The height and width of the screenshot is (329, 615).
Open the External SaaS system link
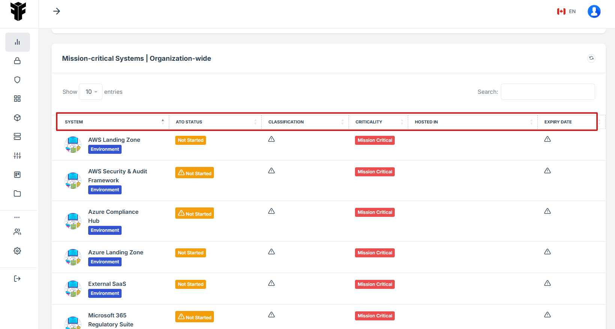(107, 284)
